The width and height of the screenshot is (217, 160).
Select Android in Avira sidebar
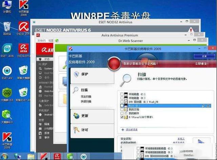(46, 115)
